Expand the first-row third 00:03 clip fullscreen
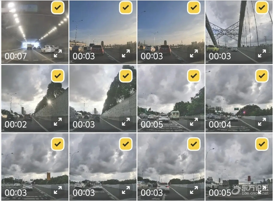The image size is (274, 201). coord(194,53)
